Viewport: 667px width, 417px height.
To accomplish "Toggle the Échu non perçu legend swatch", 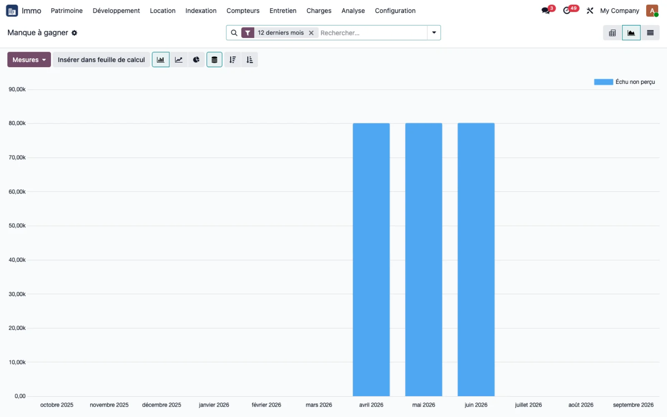I will pyautogui.click(x=603, y=82).
